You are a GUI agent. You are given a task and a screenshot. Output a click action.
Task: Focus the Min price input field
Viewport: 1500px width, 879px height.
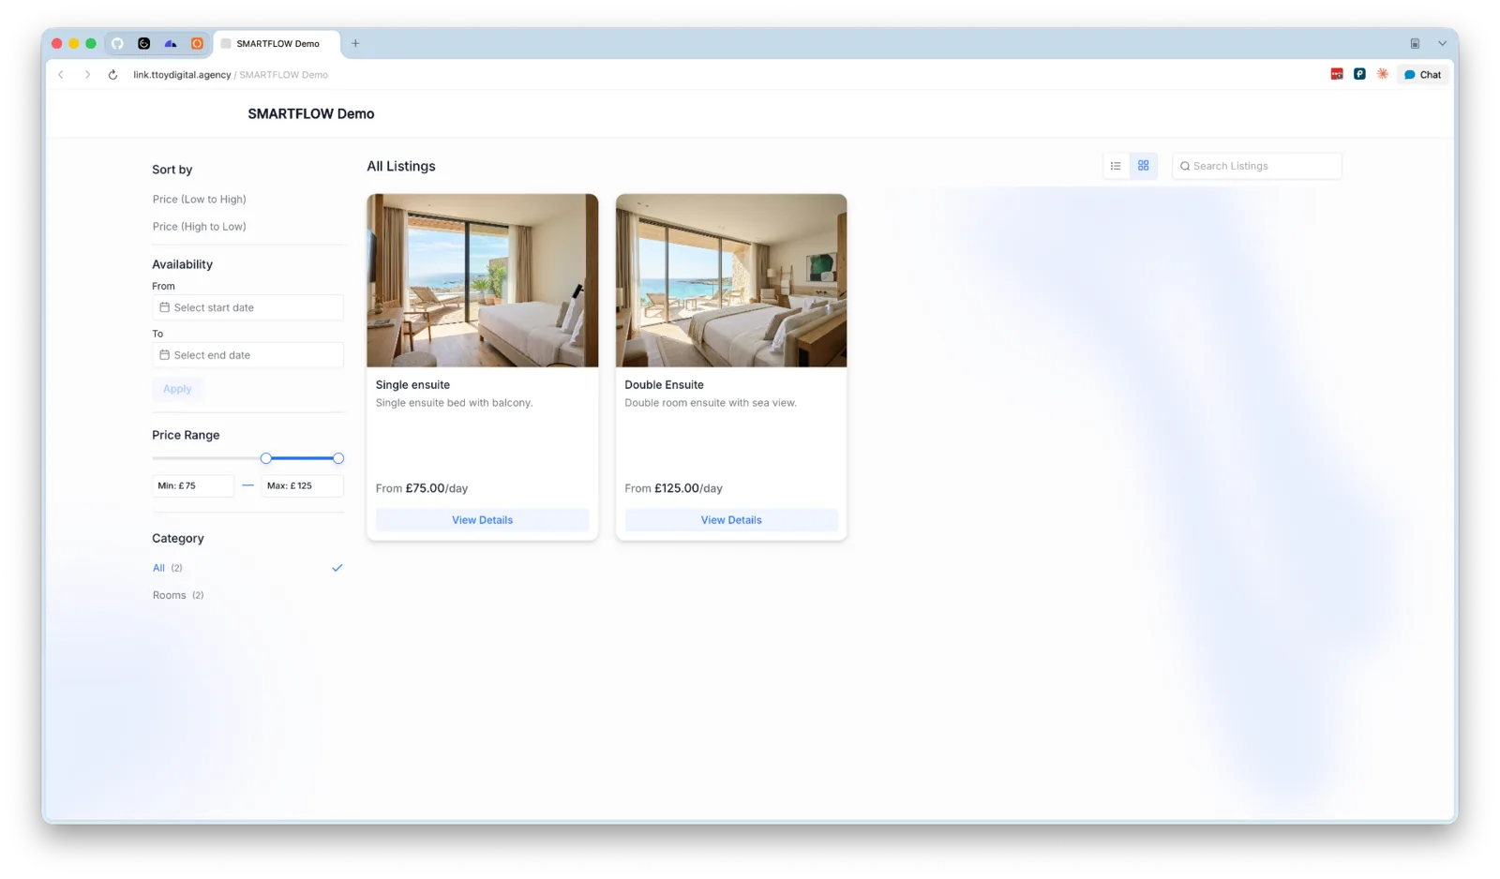tap(193, 485)
